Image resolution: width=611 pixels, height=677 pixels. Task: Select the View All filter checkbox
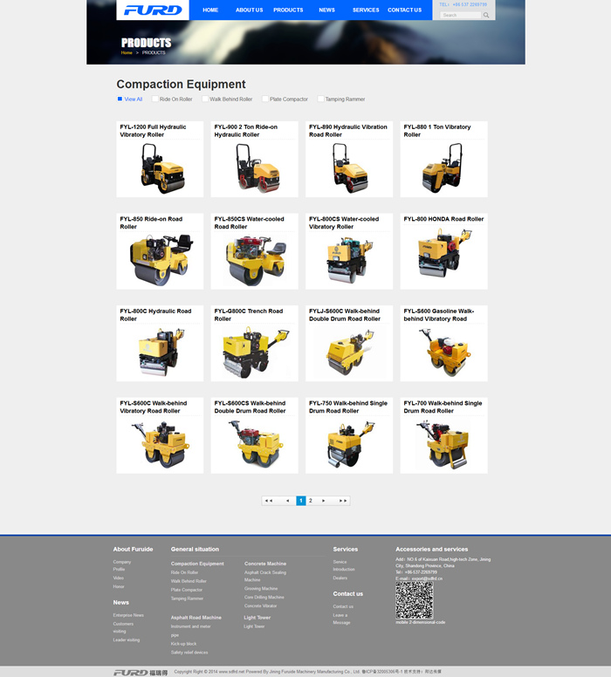(120, 99)
